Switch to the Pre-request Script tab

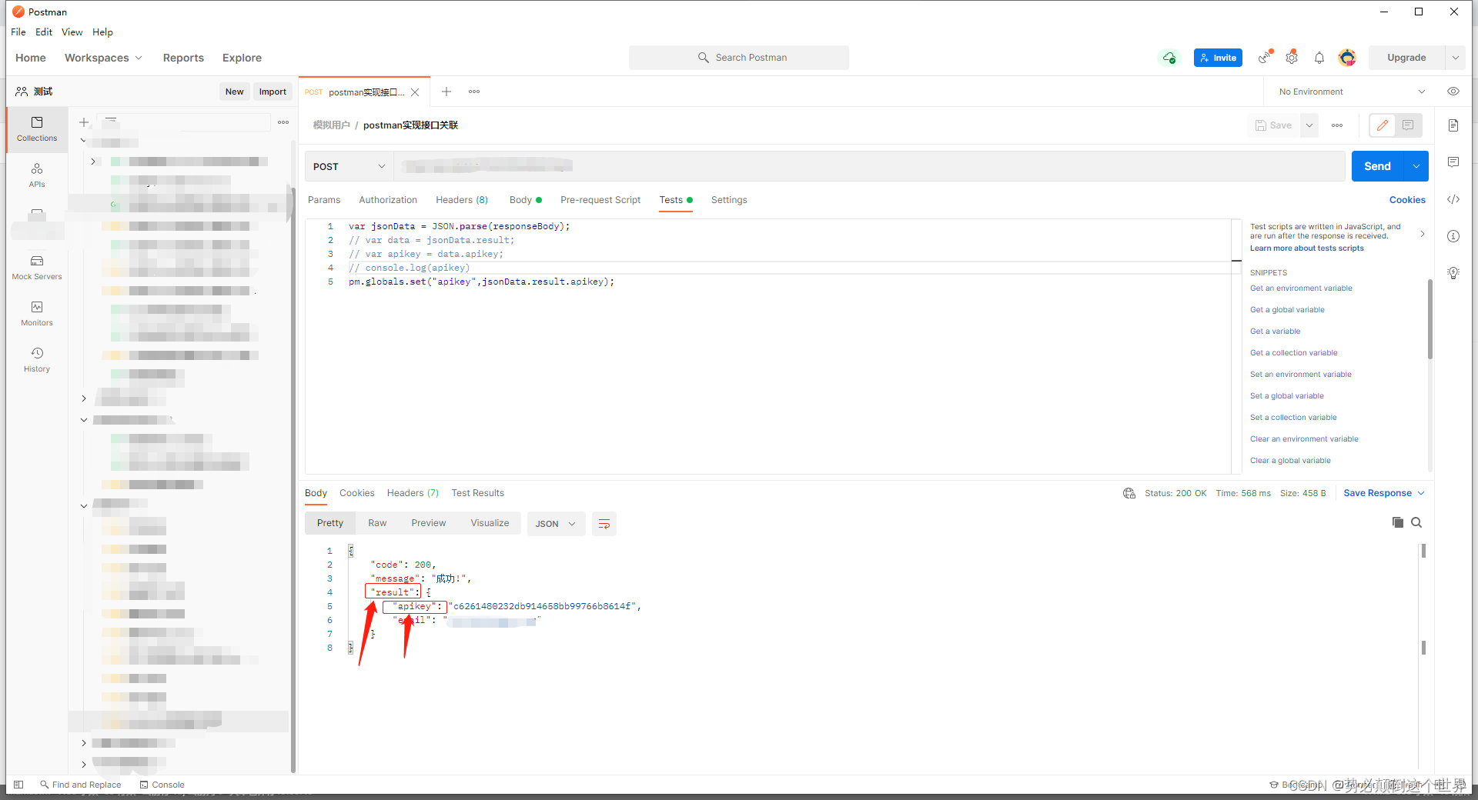[600, 200]
